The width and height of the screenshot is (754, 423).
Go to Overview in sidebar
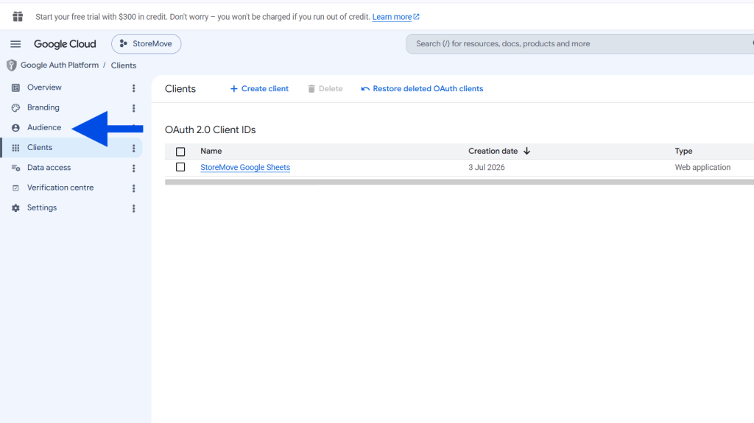(44, 88)
